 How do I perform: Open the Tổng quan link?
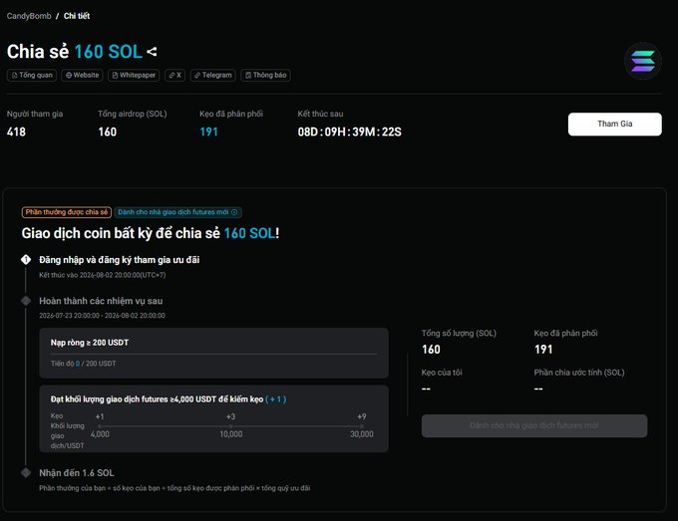pyautogui.click(x=32, y=75)
